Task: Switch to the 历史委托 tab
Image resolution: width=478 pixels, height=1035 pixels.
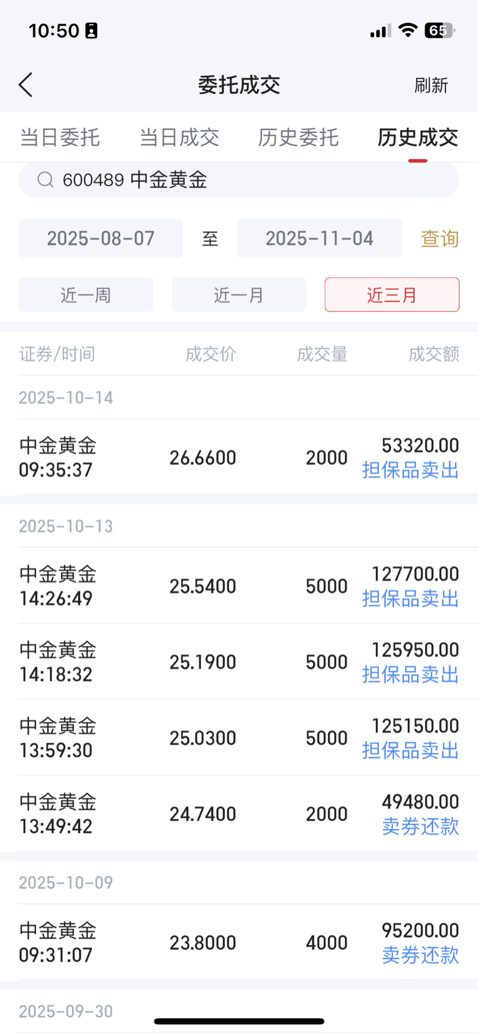Action: click(x=299, y=138)
